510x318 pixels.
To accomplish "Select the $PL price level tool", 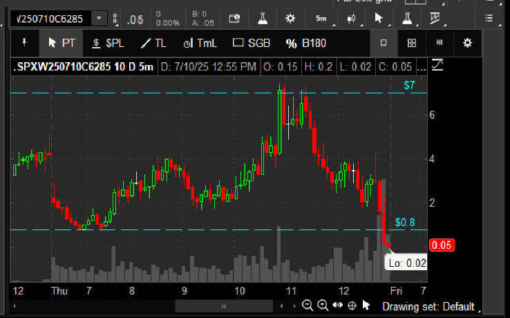I will 108,43.
